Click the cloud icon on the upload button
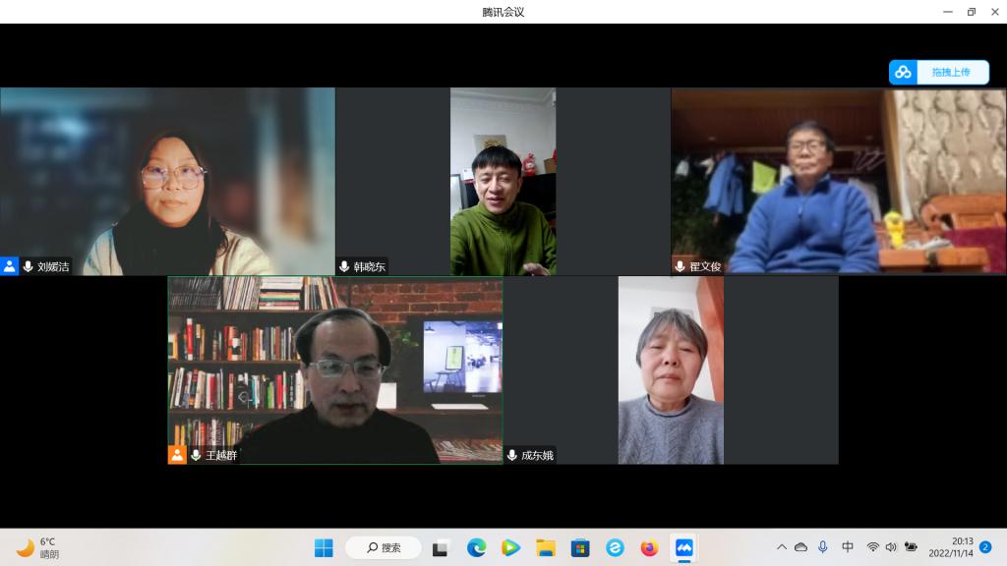The height and width of the screenshot is (566, 1007). coord(903,72)
